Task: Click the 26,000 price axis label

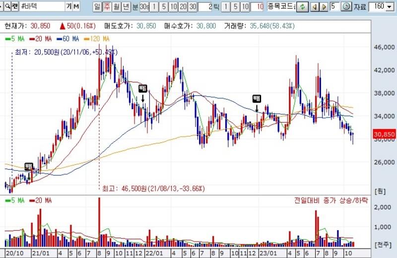Action: pos(384,162)
